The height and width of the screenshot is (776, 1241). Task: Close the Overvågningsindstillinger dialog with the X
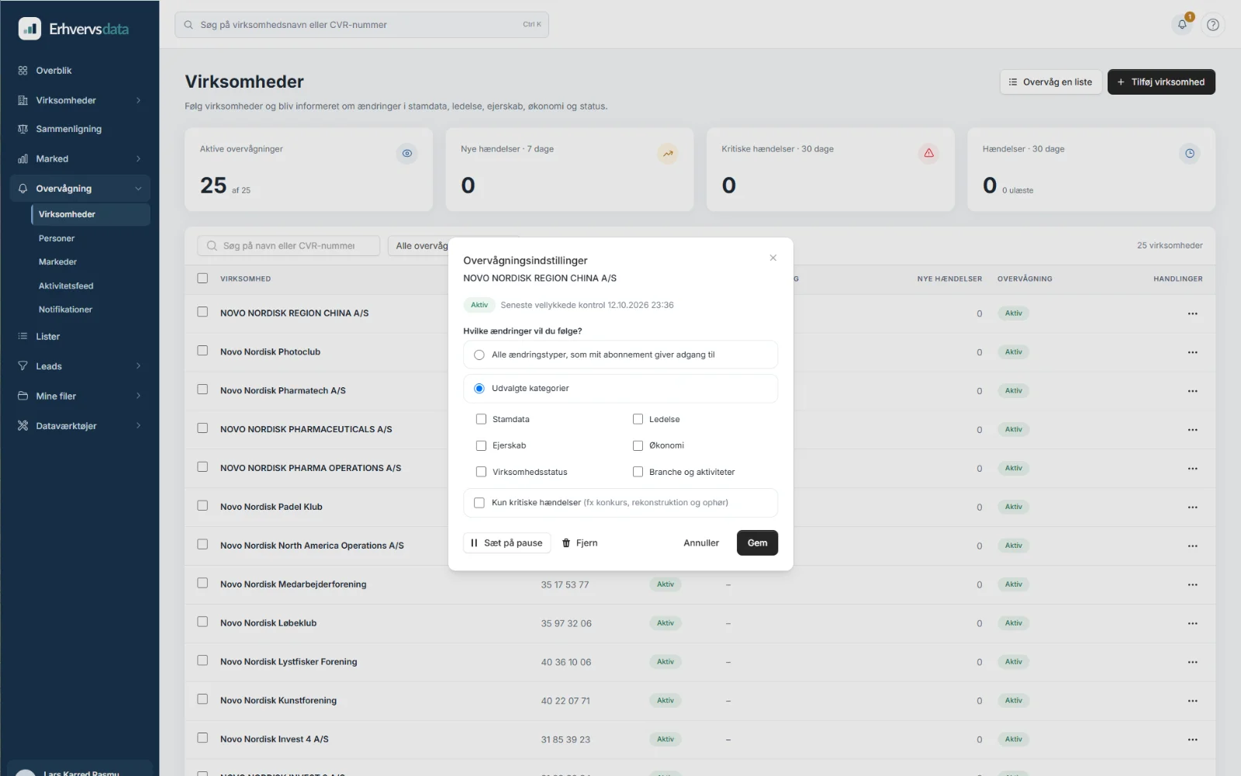click(x=773, y=258)
